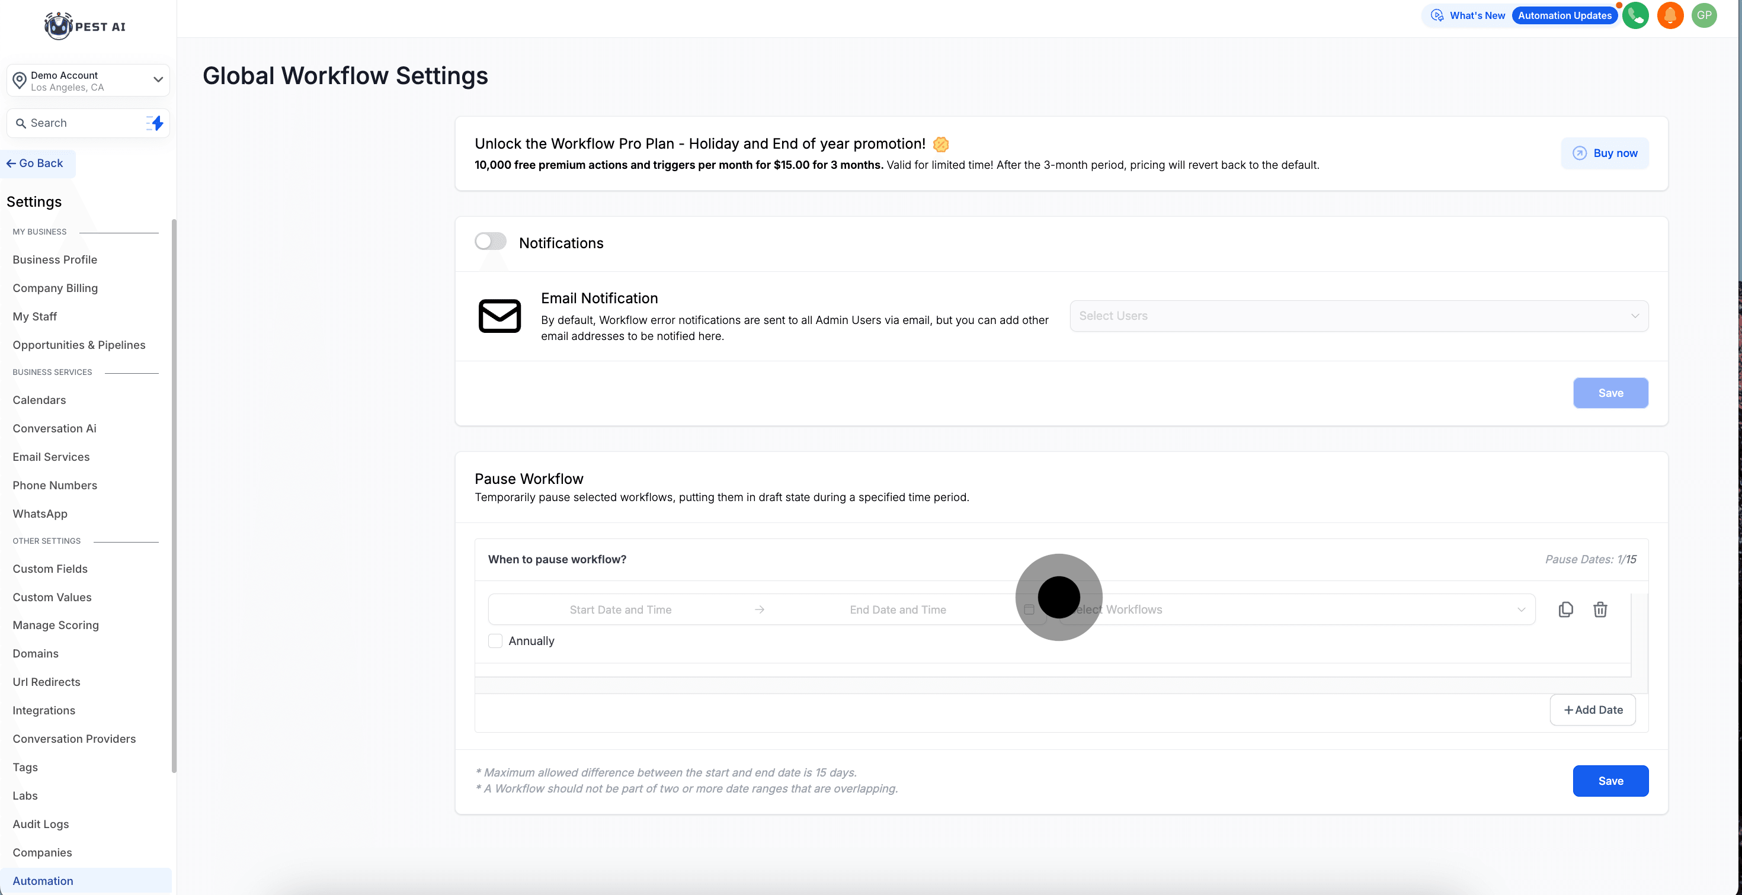This screenshot has width=1742, height=895.
Task: Check the Annually checkbox
Action: (x=495, y=641)
